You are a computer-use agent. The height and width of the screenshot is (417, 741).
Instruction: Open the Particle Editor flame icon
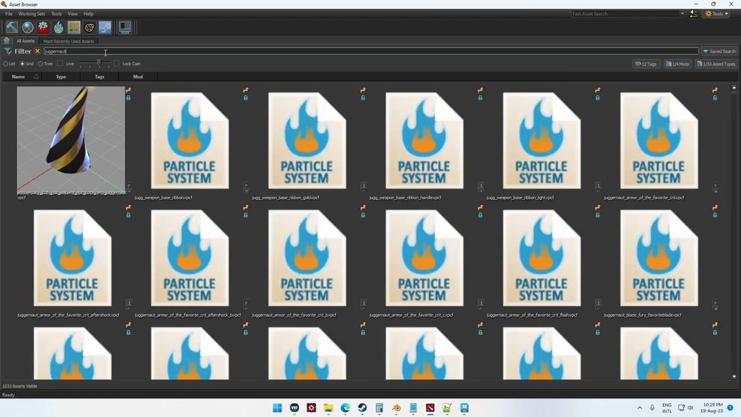[x=58, y=27]
